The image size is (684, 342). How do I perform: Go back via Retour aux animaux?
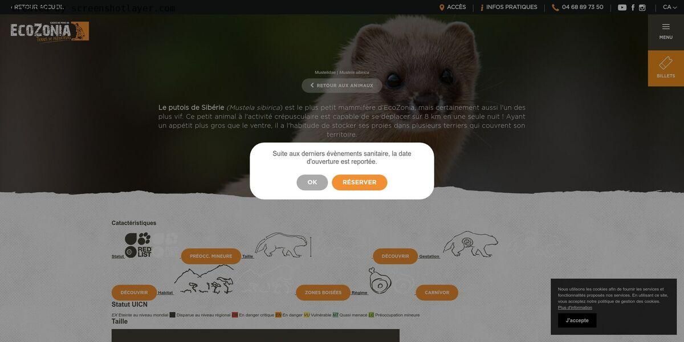pyautogui.click(x=342, y=85)
